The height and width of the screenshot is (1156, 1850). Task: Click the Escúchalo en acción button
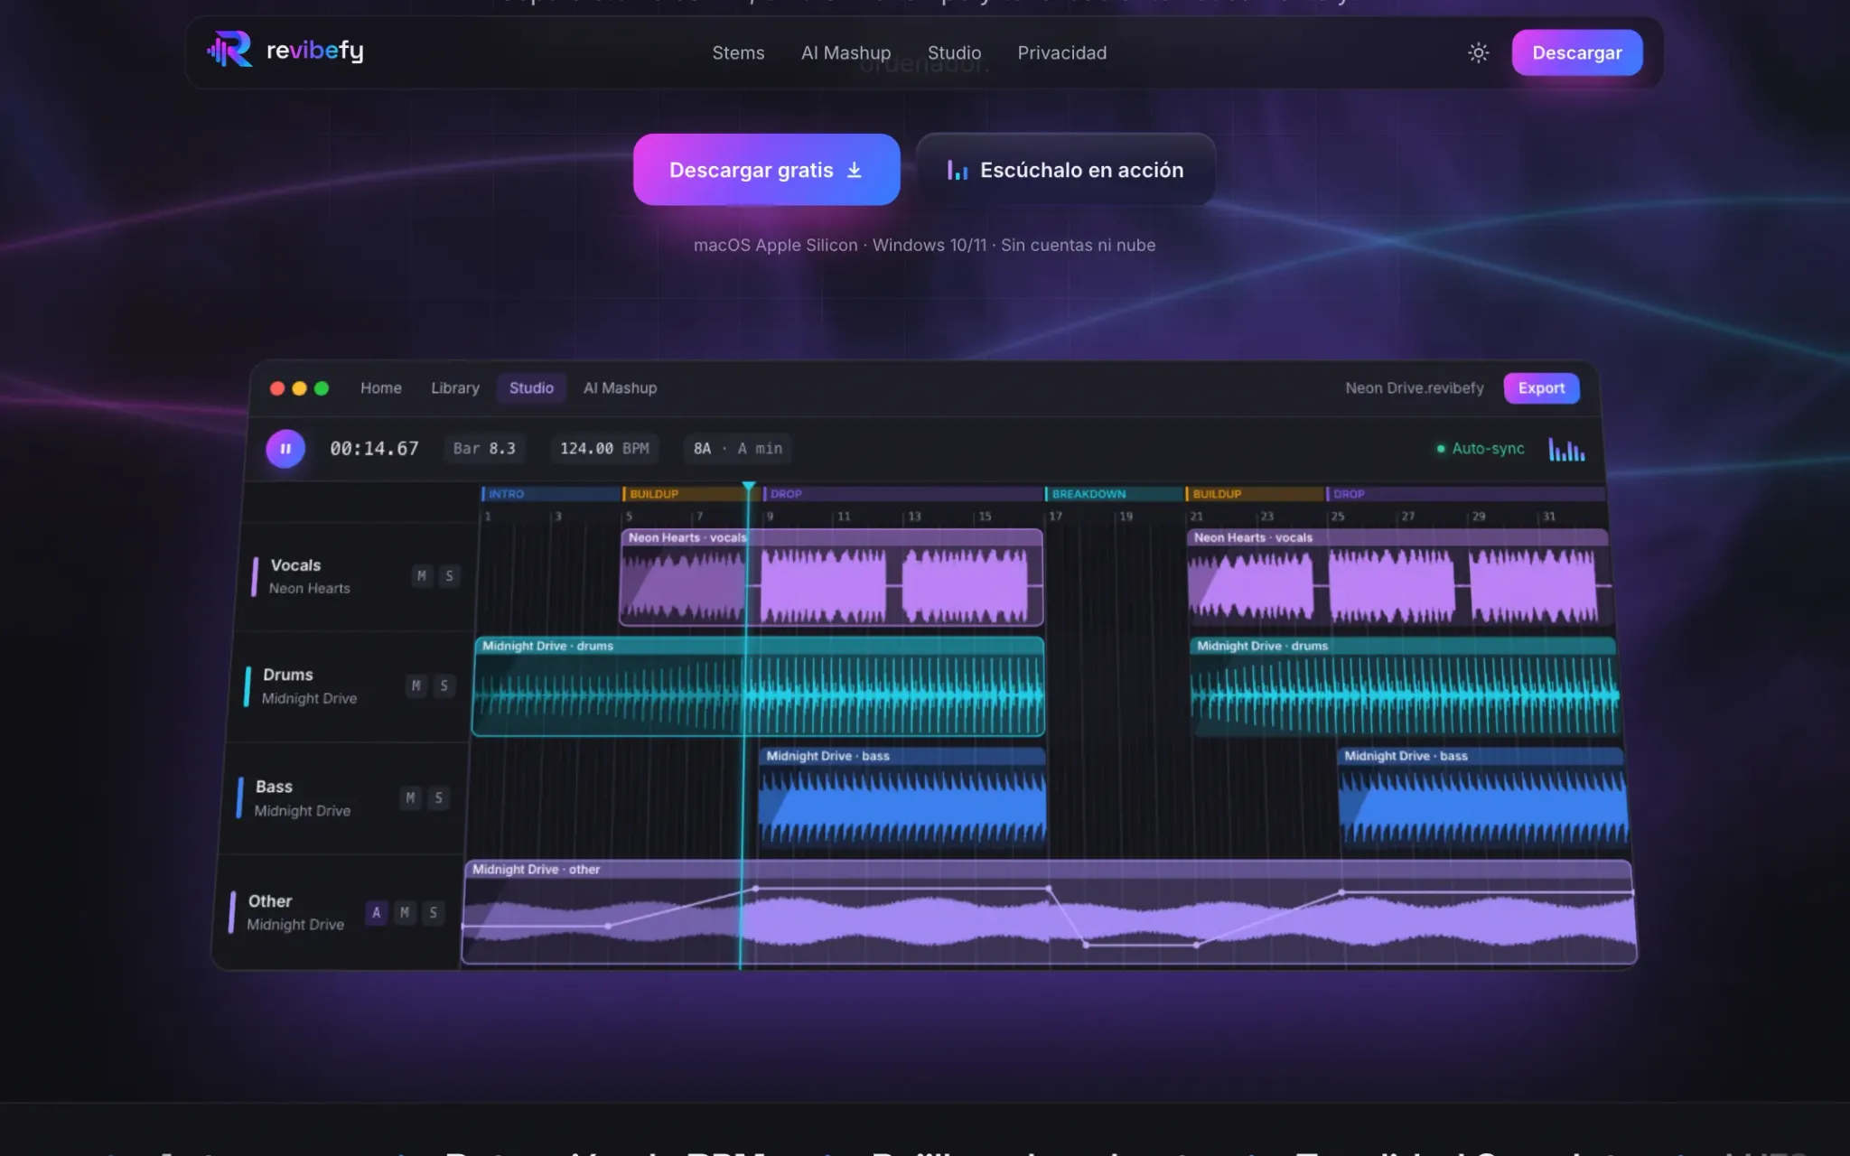1066,170
